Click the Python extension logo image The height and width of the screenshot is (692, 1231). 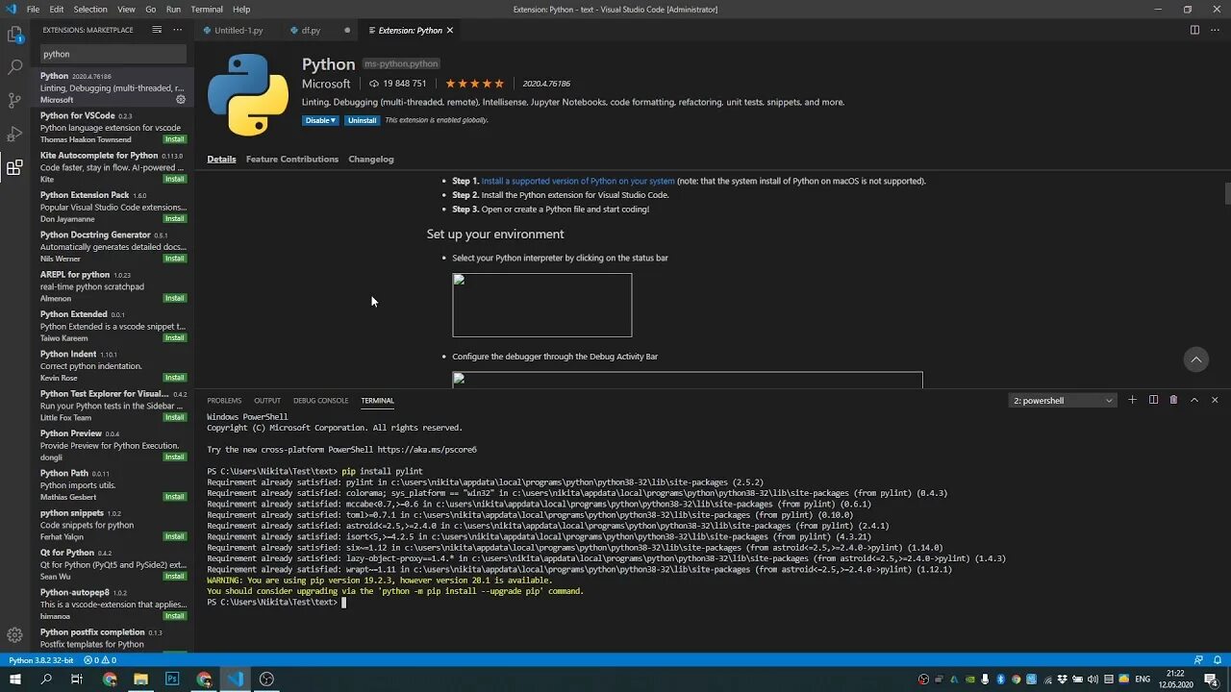pyautogui.click(x=247, y=95)
